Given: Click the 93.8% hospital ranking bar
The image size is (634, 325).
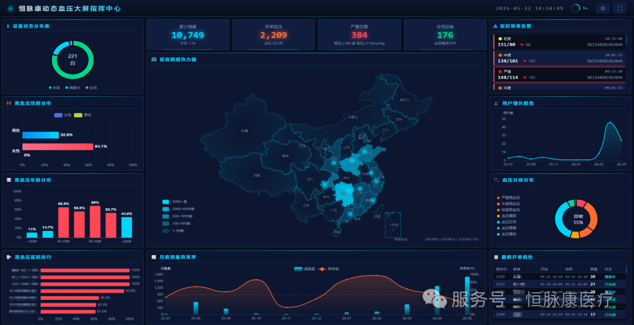Looking at the screenshot, I should [x=82, y=291].
